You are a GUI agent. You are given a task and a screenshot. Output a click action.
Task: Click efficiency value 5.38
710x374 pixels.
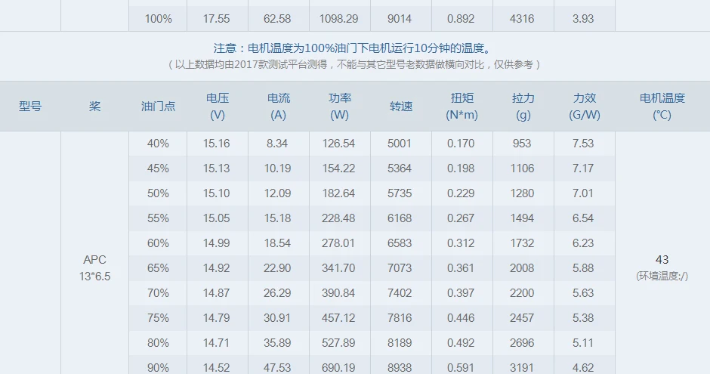click(x=583, y=318)
